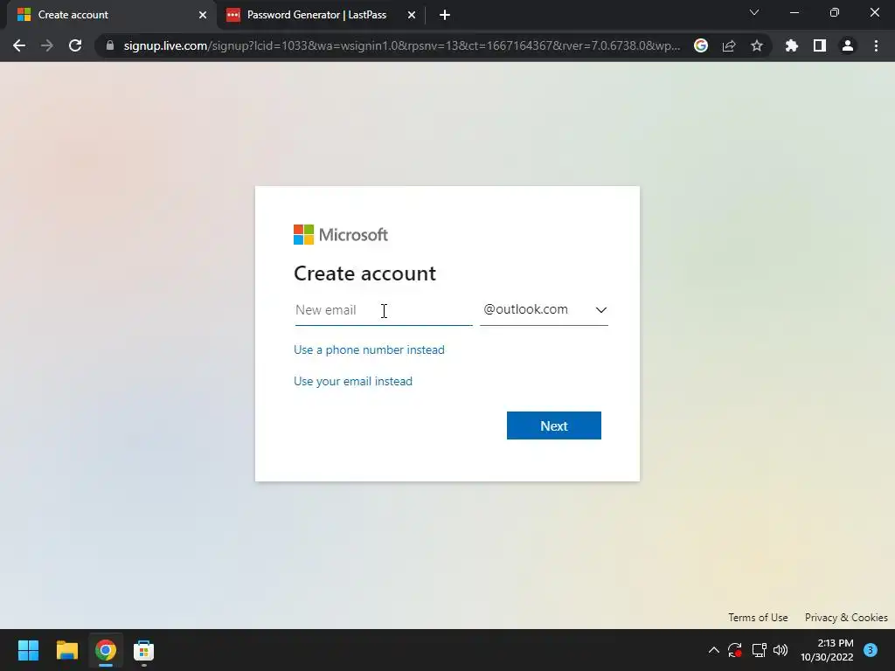Click Use your email instead
Viewport: 895px width, 671px height.
point(353,381)
